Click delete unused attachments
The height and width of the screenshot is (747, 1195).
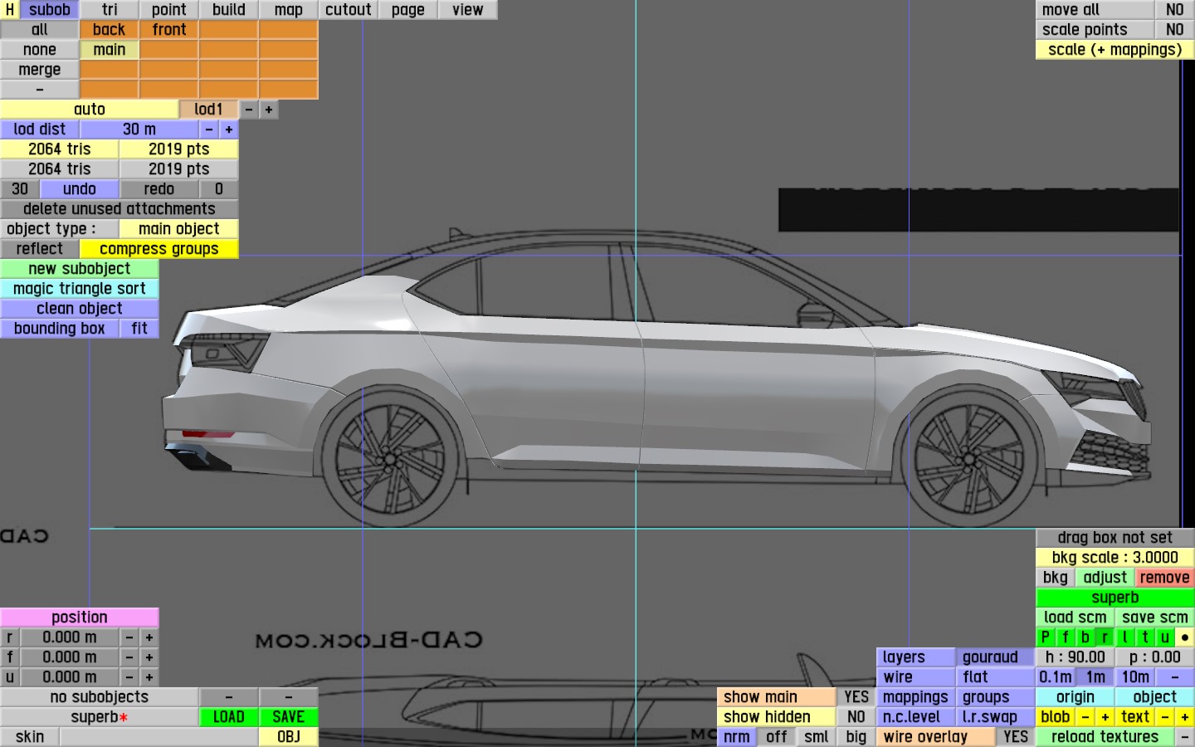pos(119,209)
